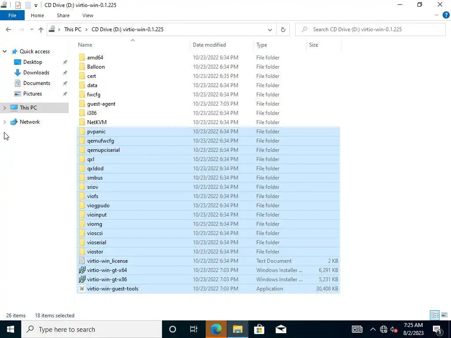Select the virtio-win-gt-x86 installer icon
The height and width of the screenshot is (338, 451).
point(82,279)
